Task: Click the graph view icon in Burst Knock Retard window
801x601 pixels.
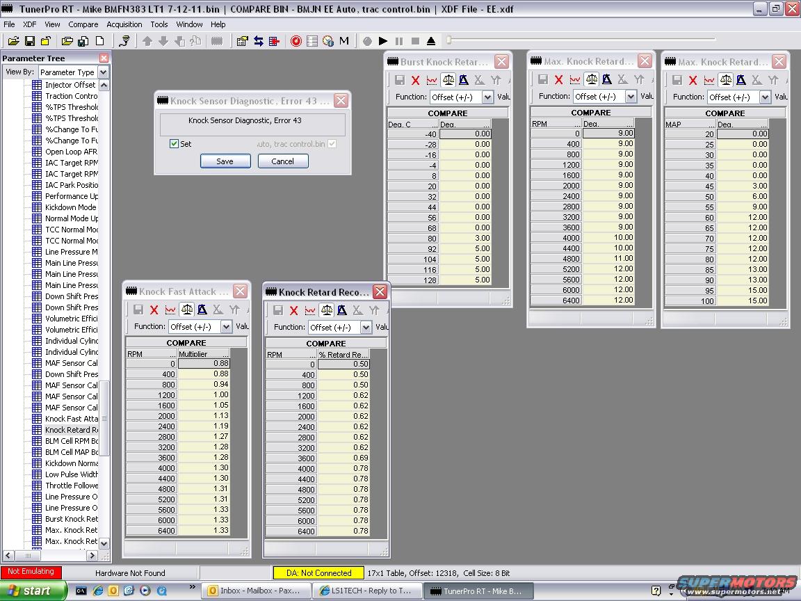Action: tap(432, 80)
